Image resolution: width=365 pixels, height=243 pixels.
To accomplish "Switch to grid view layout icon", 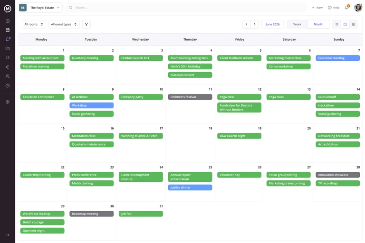I will 354,24.
